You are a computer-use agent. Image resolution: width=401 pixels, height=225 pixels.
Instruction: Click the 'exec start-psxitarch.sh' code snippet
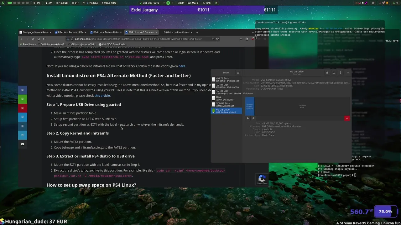click(x=102, y=57)
